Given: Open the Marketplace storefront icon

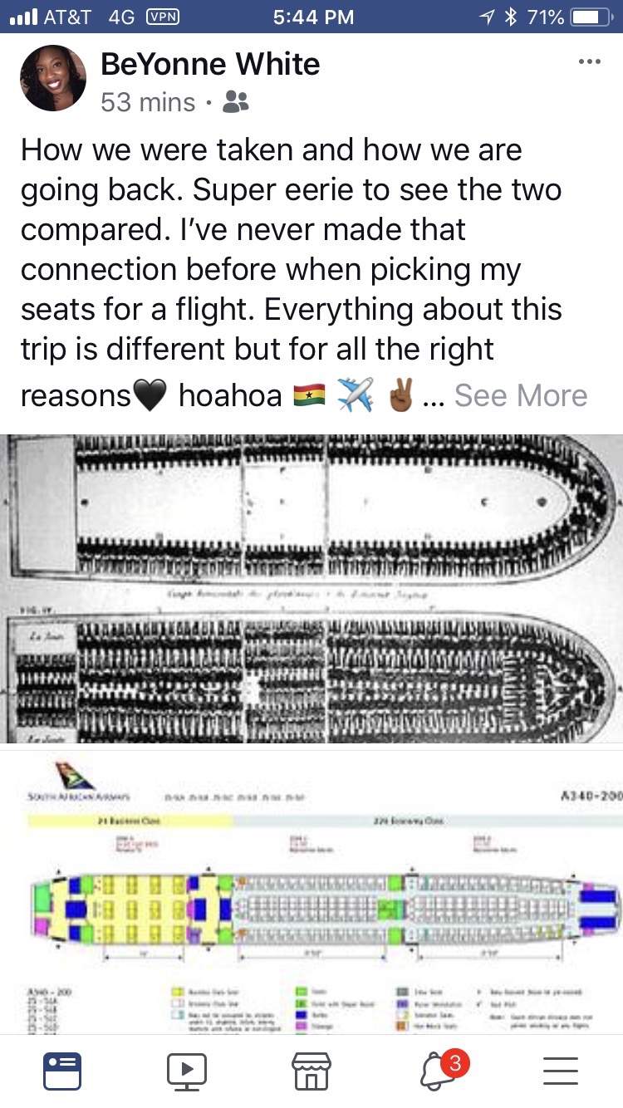Looking at the screenshot, I should [311, 1070].
